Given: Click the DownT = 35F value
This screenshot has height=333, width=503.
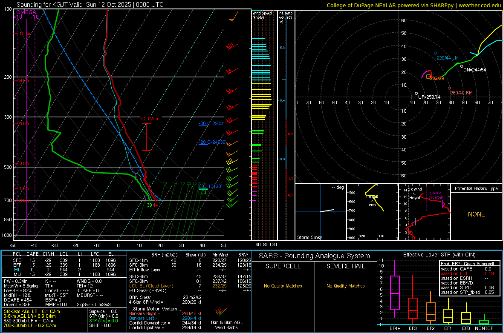Looking at the screenshot, I should (x=17, y=305).
